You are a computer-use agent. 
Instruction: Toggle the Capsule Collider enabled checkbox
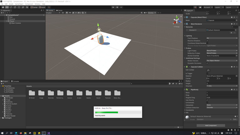189,67
